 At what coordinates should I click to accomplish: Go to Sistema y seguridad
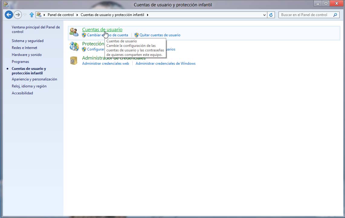coord(27,41)
